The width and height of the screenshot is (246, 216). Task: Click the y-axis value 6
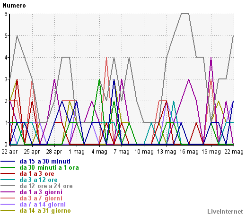tap(6, 14)
